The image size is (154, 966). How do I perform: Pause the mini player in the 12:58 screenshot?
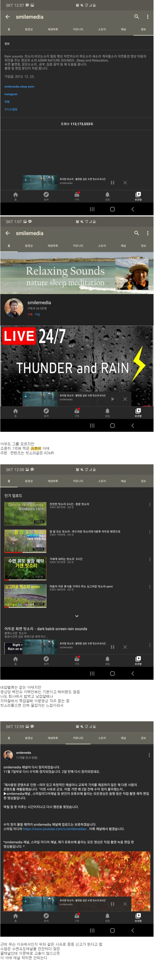click(x=113, y=647)
